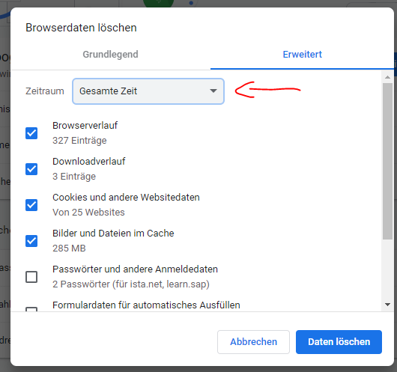This screenshot has width=397, height=372.
Task: Uncheck Cookies und andere Websitedaten checkbox
Action: [x=31, y=205]
